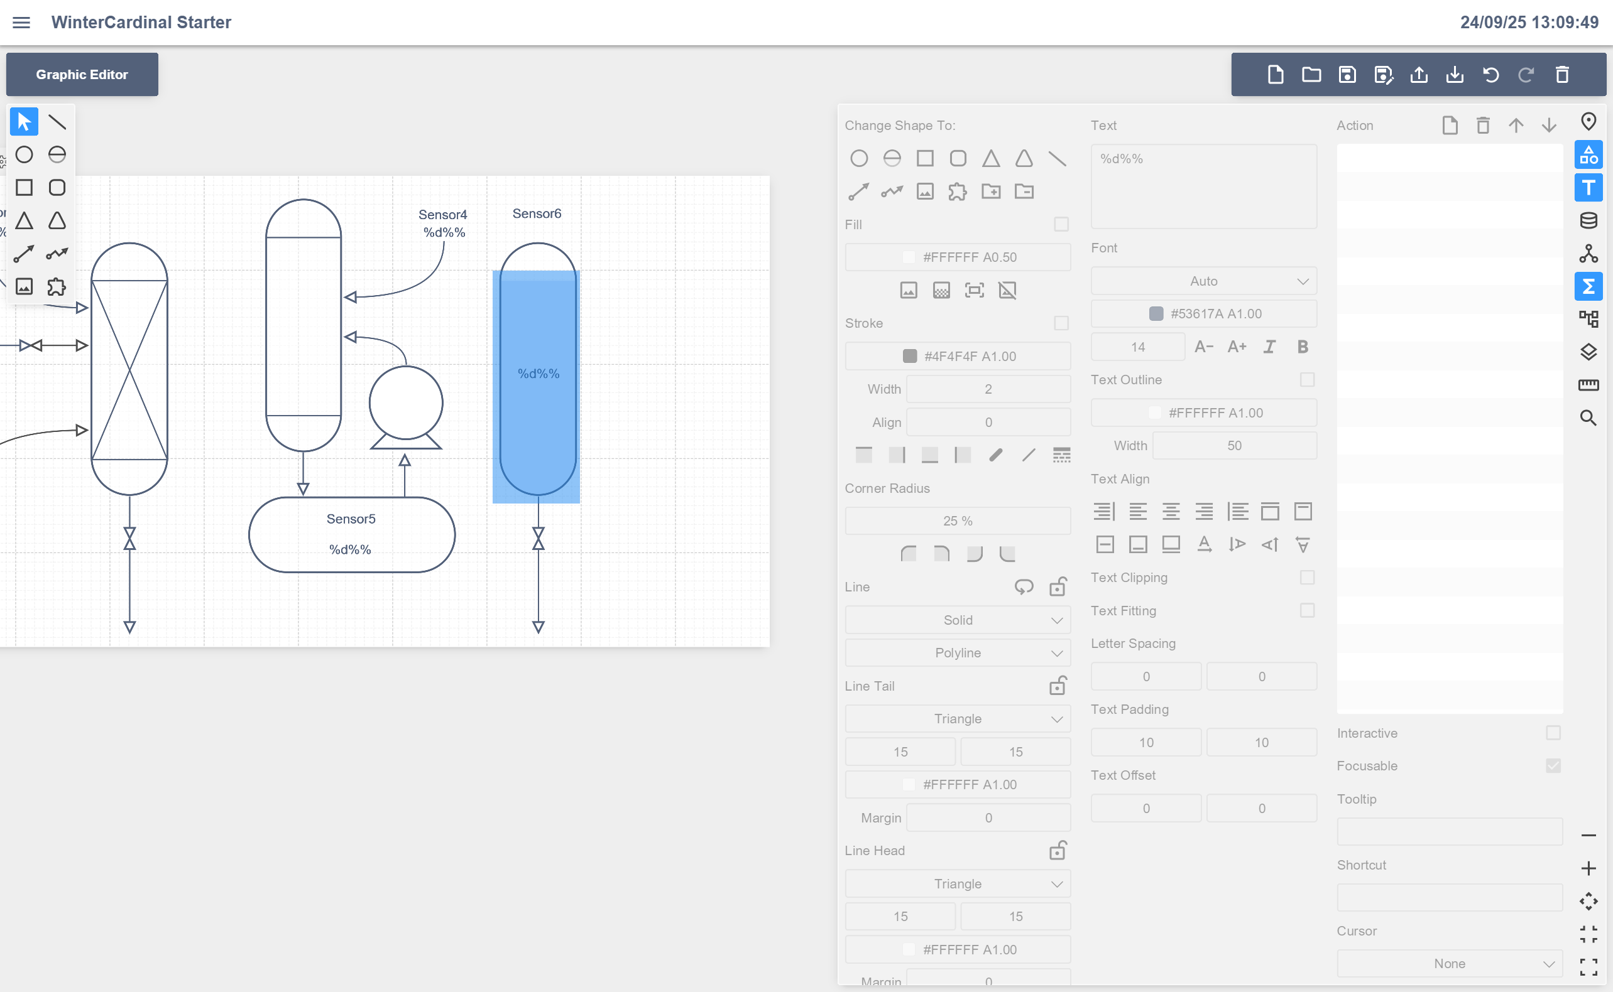Enable the Interactive checkbox
This screenshot has height=992, width=1613.
pyautogui.click(x=1553, y=733)
